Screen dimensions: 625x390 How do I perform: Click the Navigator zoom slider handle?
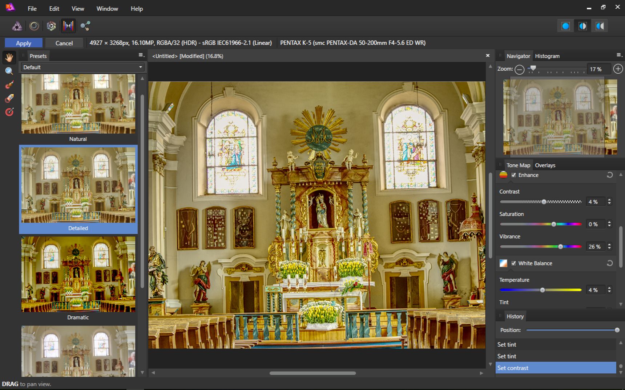coord(533,68)
